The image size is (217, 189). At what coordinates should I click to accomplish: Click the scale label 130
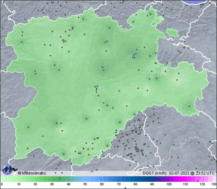(x=214, y=184)
